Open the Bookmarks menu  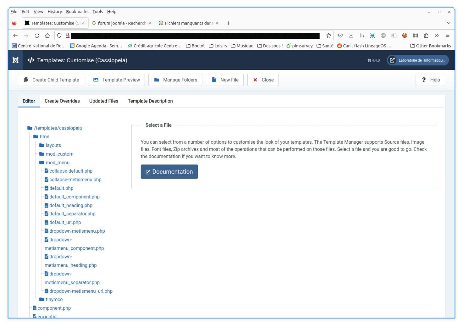coord(77,12)
